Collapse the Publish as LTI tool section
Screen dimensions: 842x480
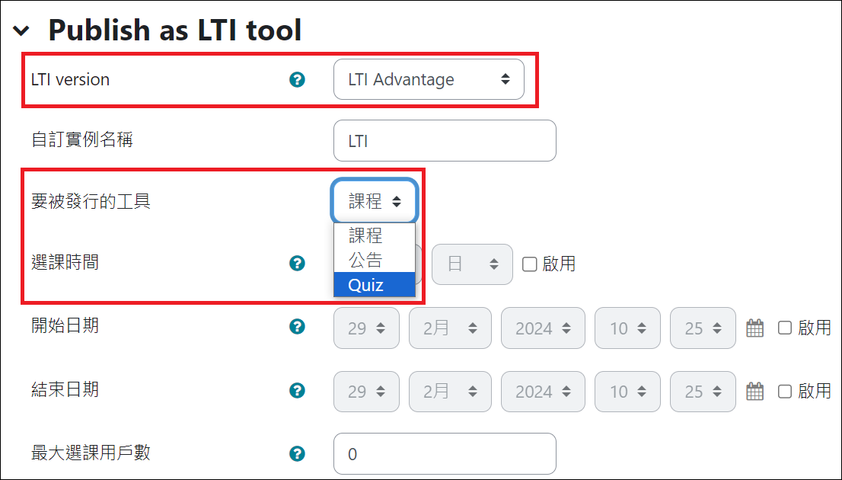click(19, 29)
